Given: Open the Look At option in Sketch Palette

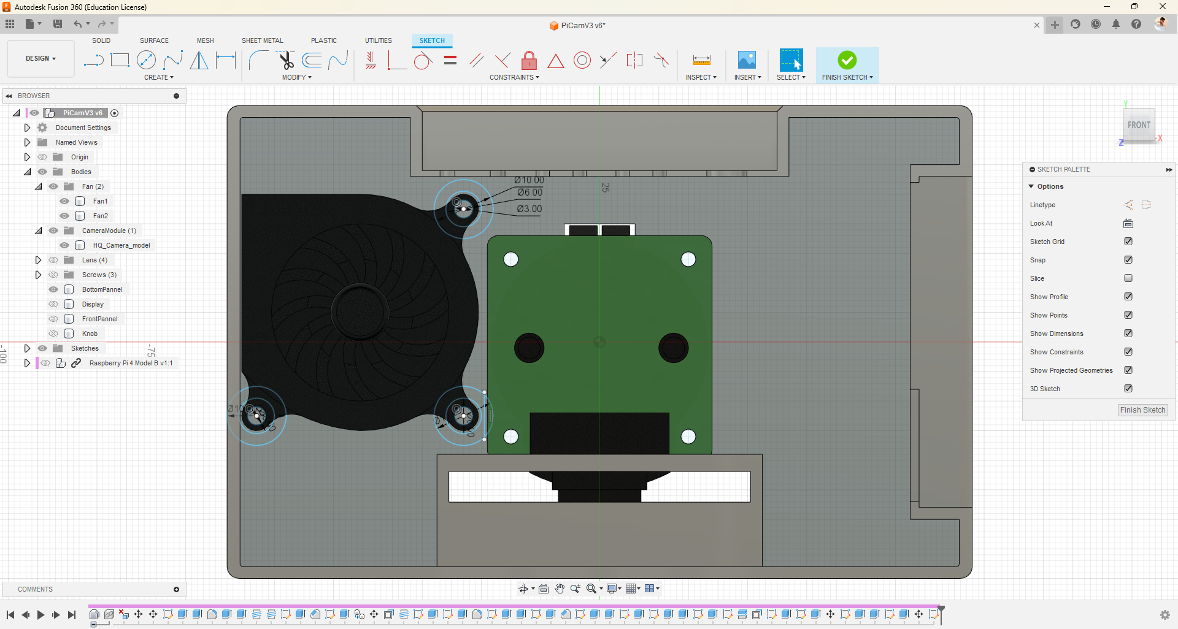Looking at the screenshot, I should [x=1128, y=223].
